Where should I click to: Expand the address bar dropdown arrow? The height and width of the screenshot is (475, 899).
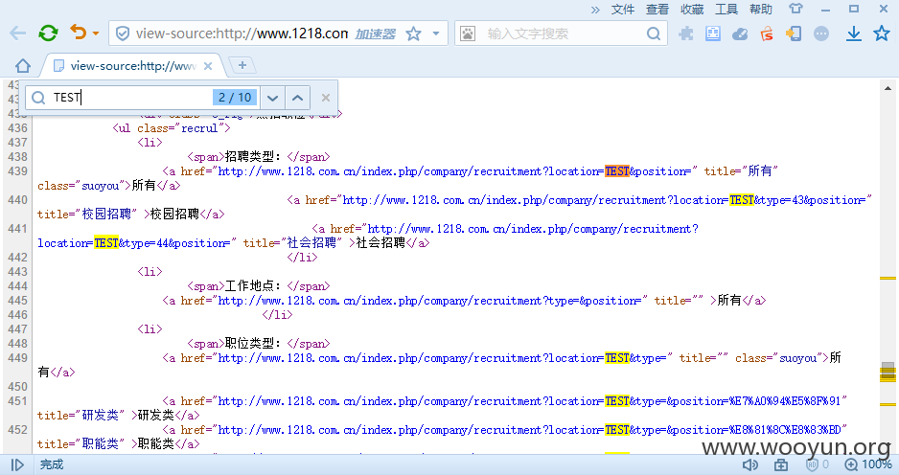436,34
